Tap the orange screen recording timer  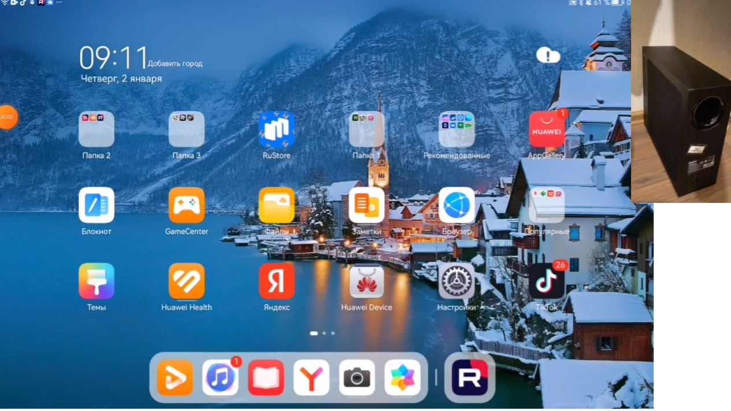(x=7, y=117)
